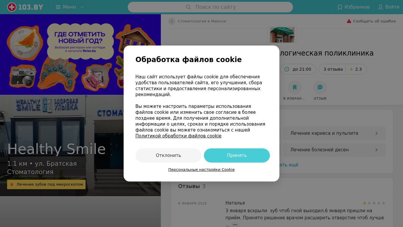Image resolution: width=403 pixels, height=227 pixels.
Task: Expand Лечение болезней десен item
Action: [335, 150]
